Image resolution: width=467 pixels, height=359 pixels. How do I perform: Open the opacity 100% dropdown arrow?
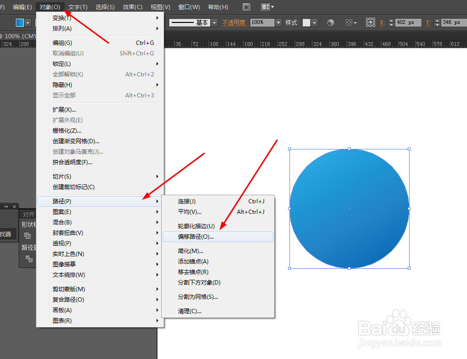tap(278, 22)
